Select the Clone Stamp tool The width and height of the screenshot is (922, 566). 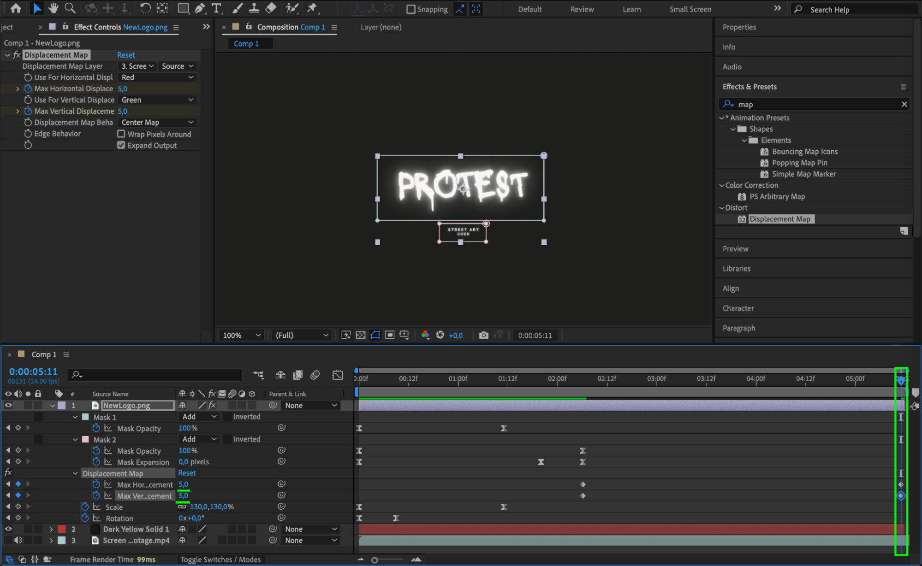tap(254, 8)
